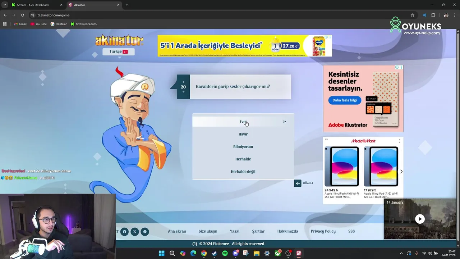Open the Gmail bookmark

tap(20, 24)
